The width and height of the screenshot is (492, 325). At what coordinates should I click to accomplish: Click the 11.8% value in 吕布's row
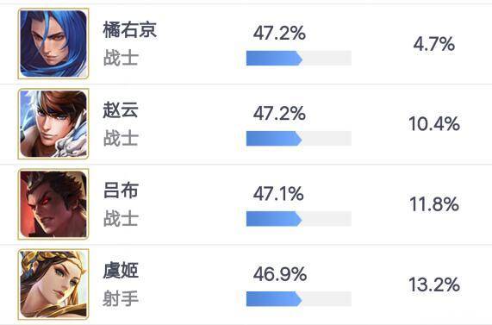click(434, 204)
